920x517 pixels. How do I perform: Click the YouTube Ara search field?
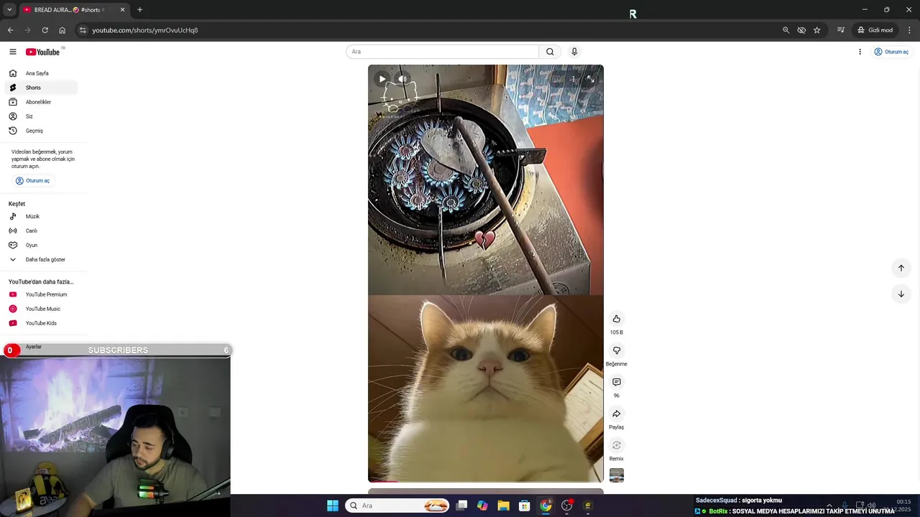tap(443, 52)
